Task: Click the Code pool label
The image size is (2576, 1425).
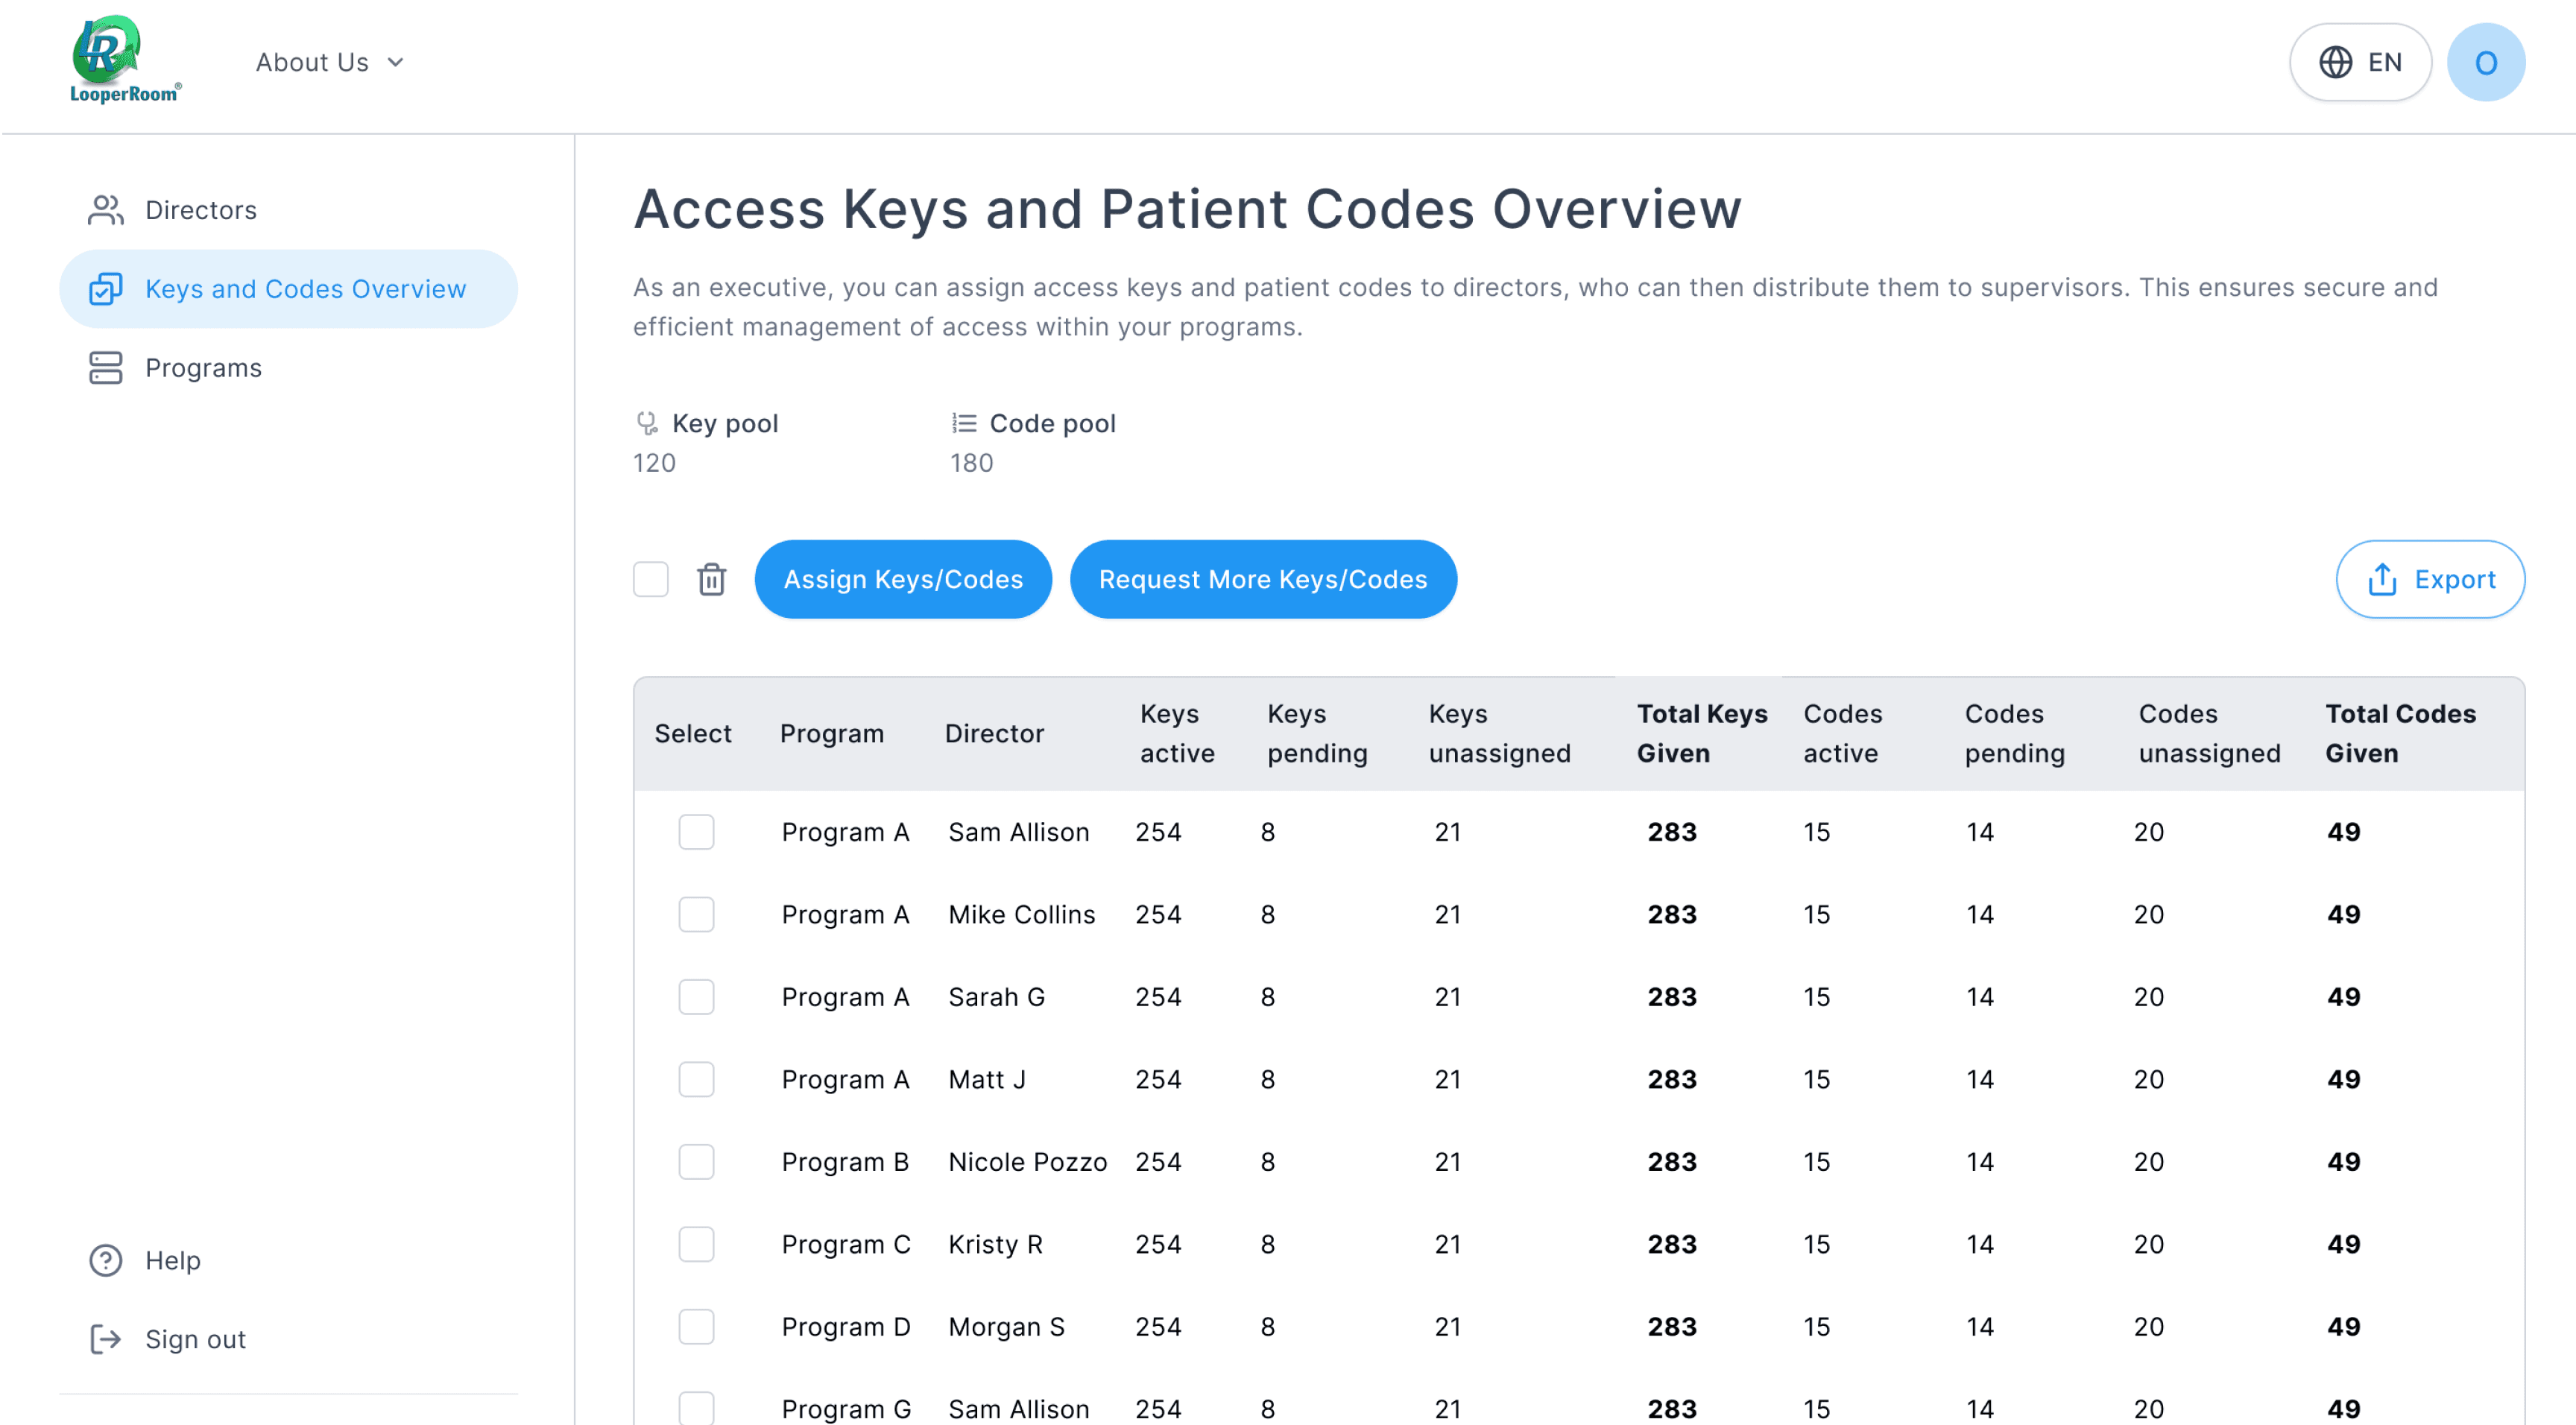Action: (1052, 423)
